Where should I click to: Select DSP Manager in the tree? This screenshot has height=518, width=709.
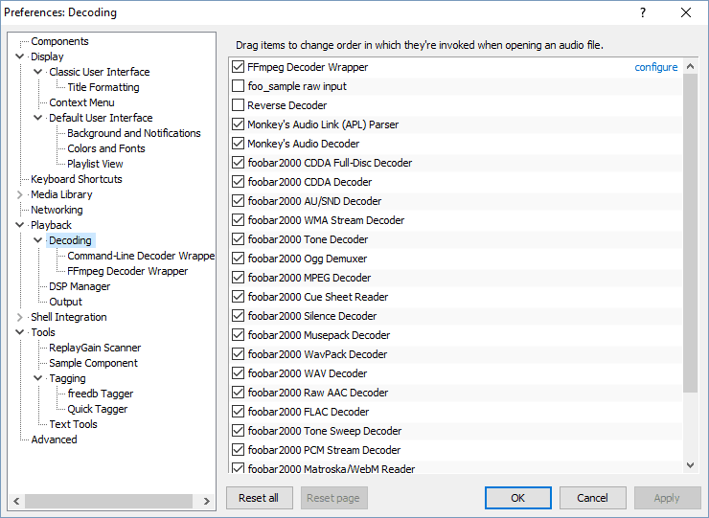tap(80, 286)
